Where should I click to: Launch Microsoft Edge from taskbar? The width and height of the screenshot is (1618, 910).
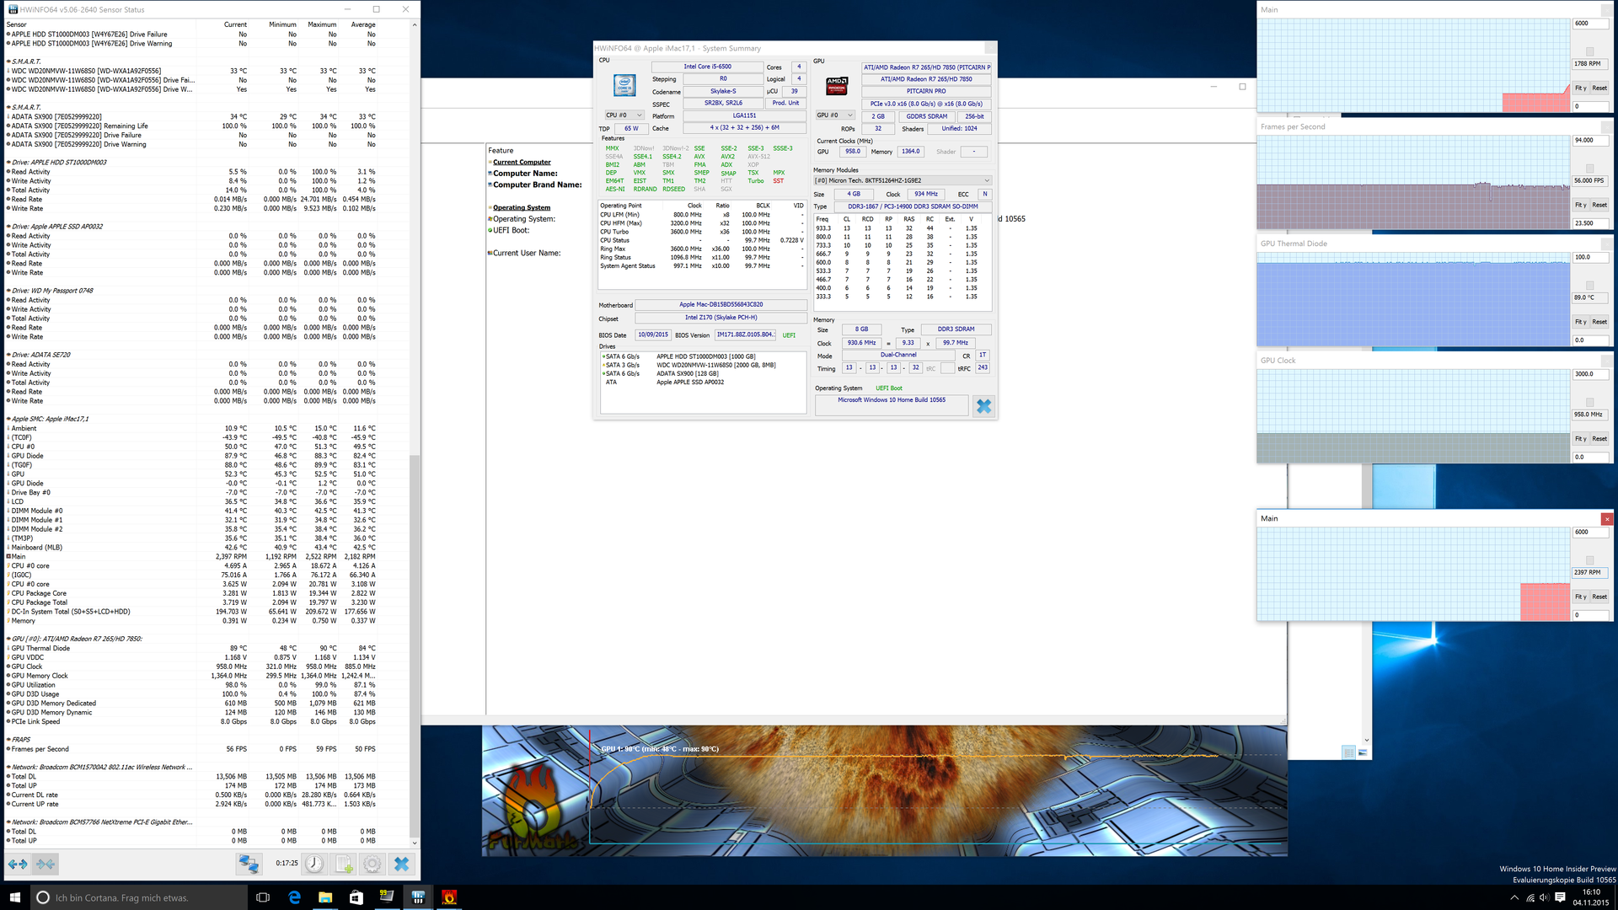tap(294, 897)
